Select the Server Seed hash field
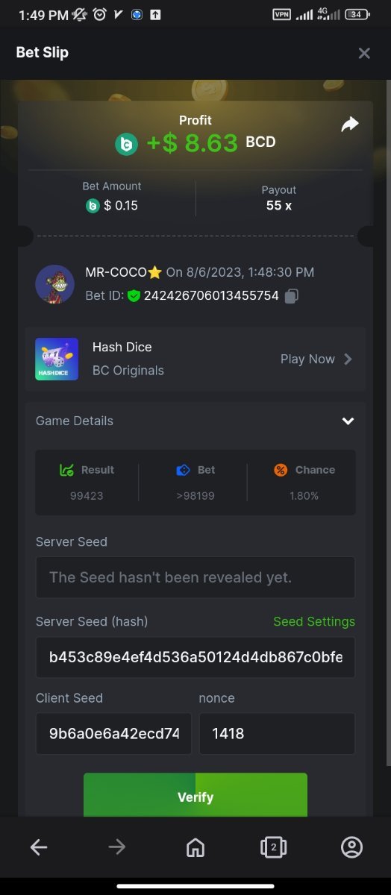391x895 pixels. coord(195,657)
